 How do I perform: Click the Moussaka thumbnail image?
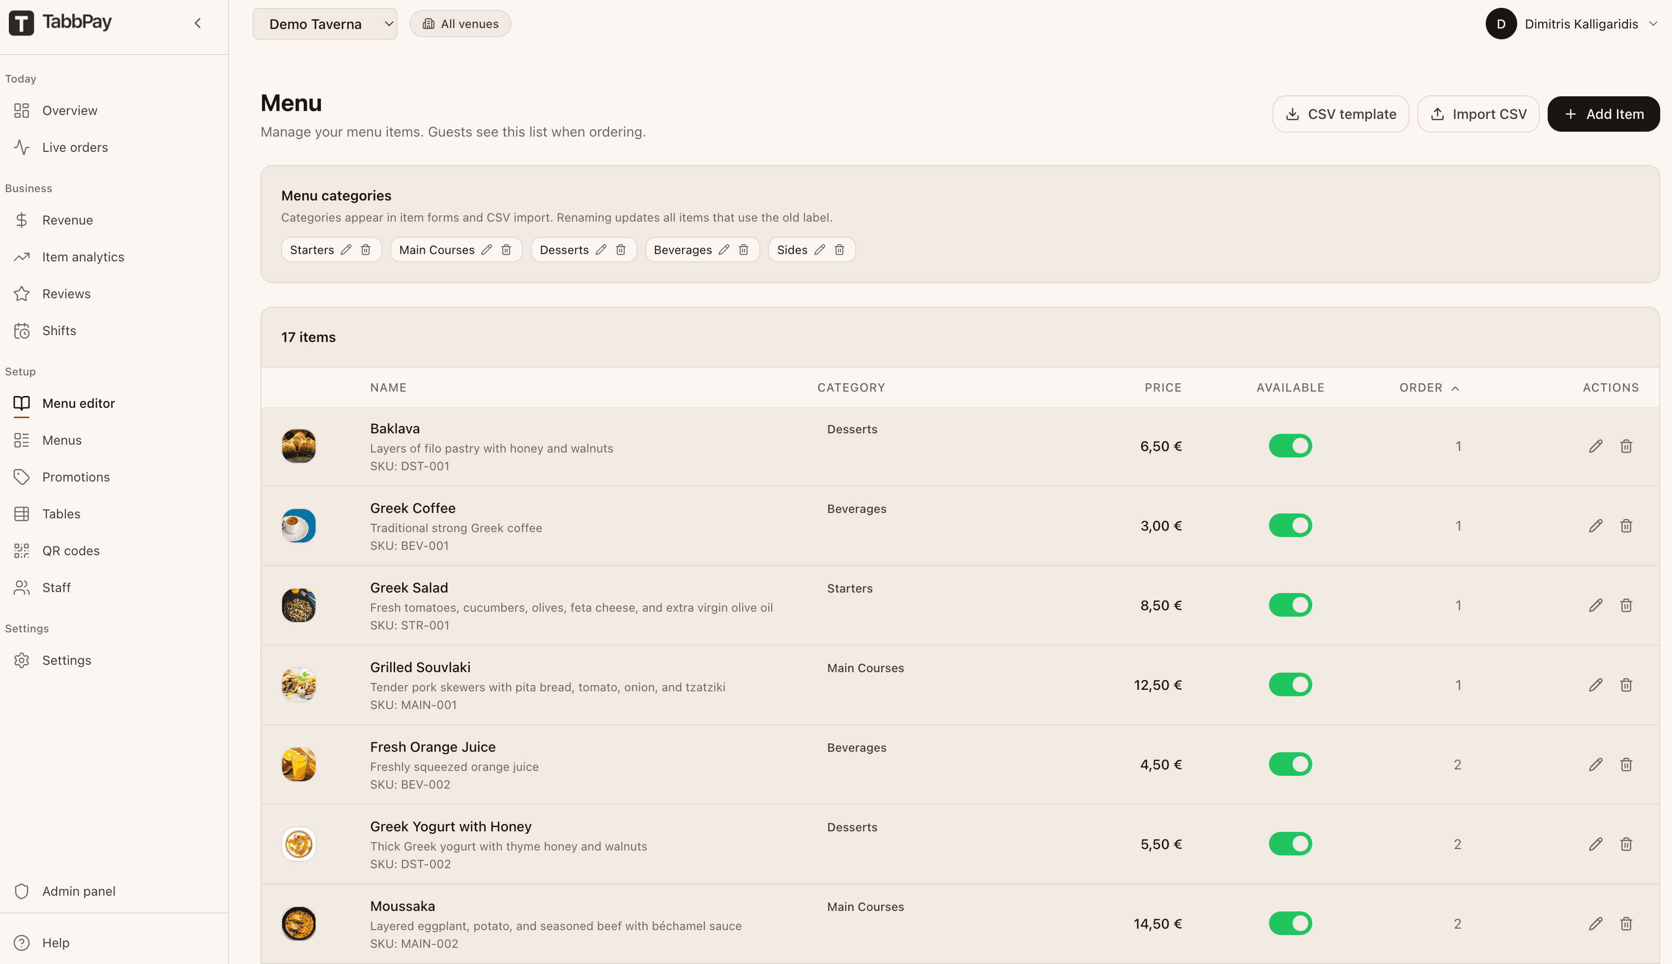(299, 924)
